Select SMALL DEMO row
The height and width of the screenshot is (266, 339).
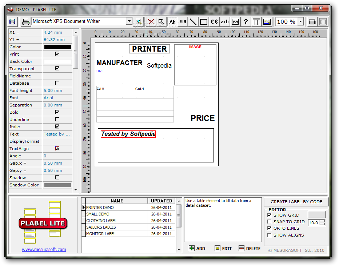click(x=130, y=214)
